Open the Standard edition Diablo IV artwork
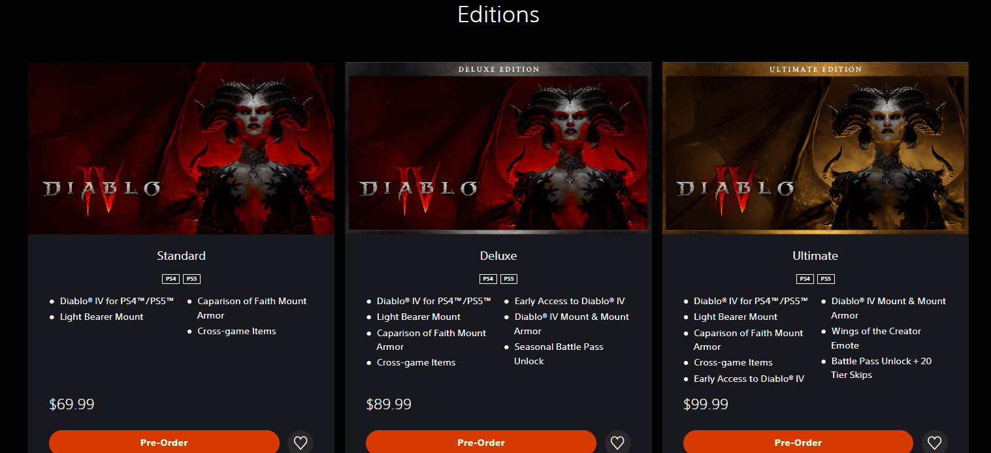 (181, 148)
